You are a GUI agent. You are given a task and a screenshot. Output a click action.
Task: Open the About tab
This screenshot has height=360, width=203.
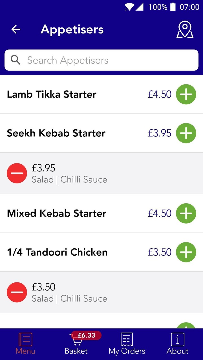pos(178,344)
